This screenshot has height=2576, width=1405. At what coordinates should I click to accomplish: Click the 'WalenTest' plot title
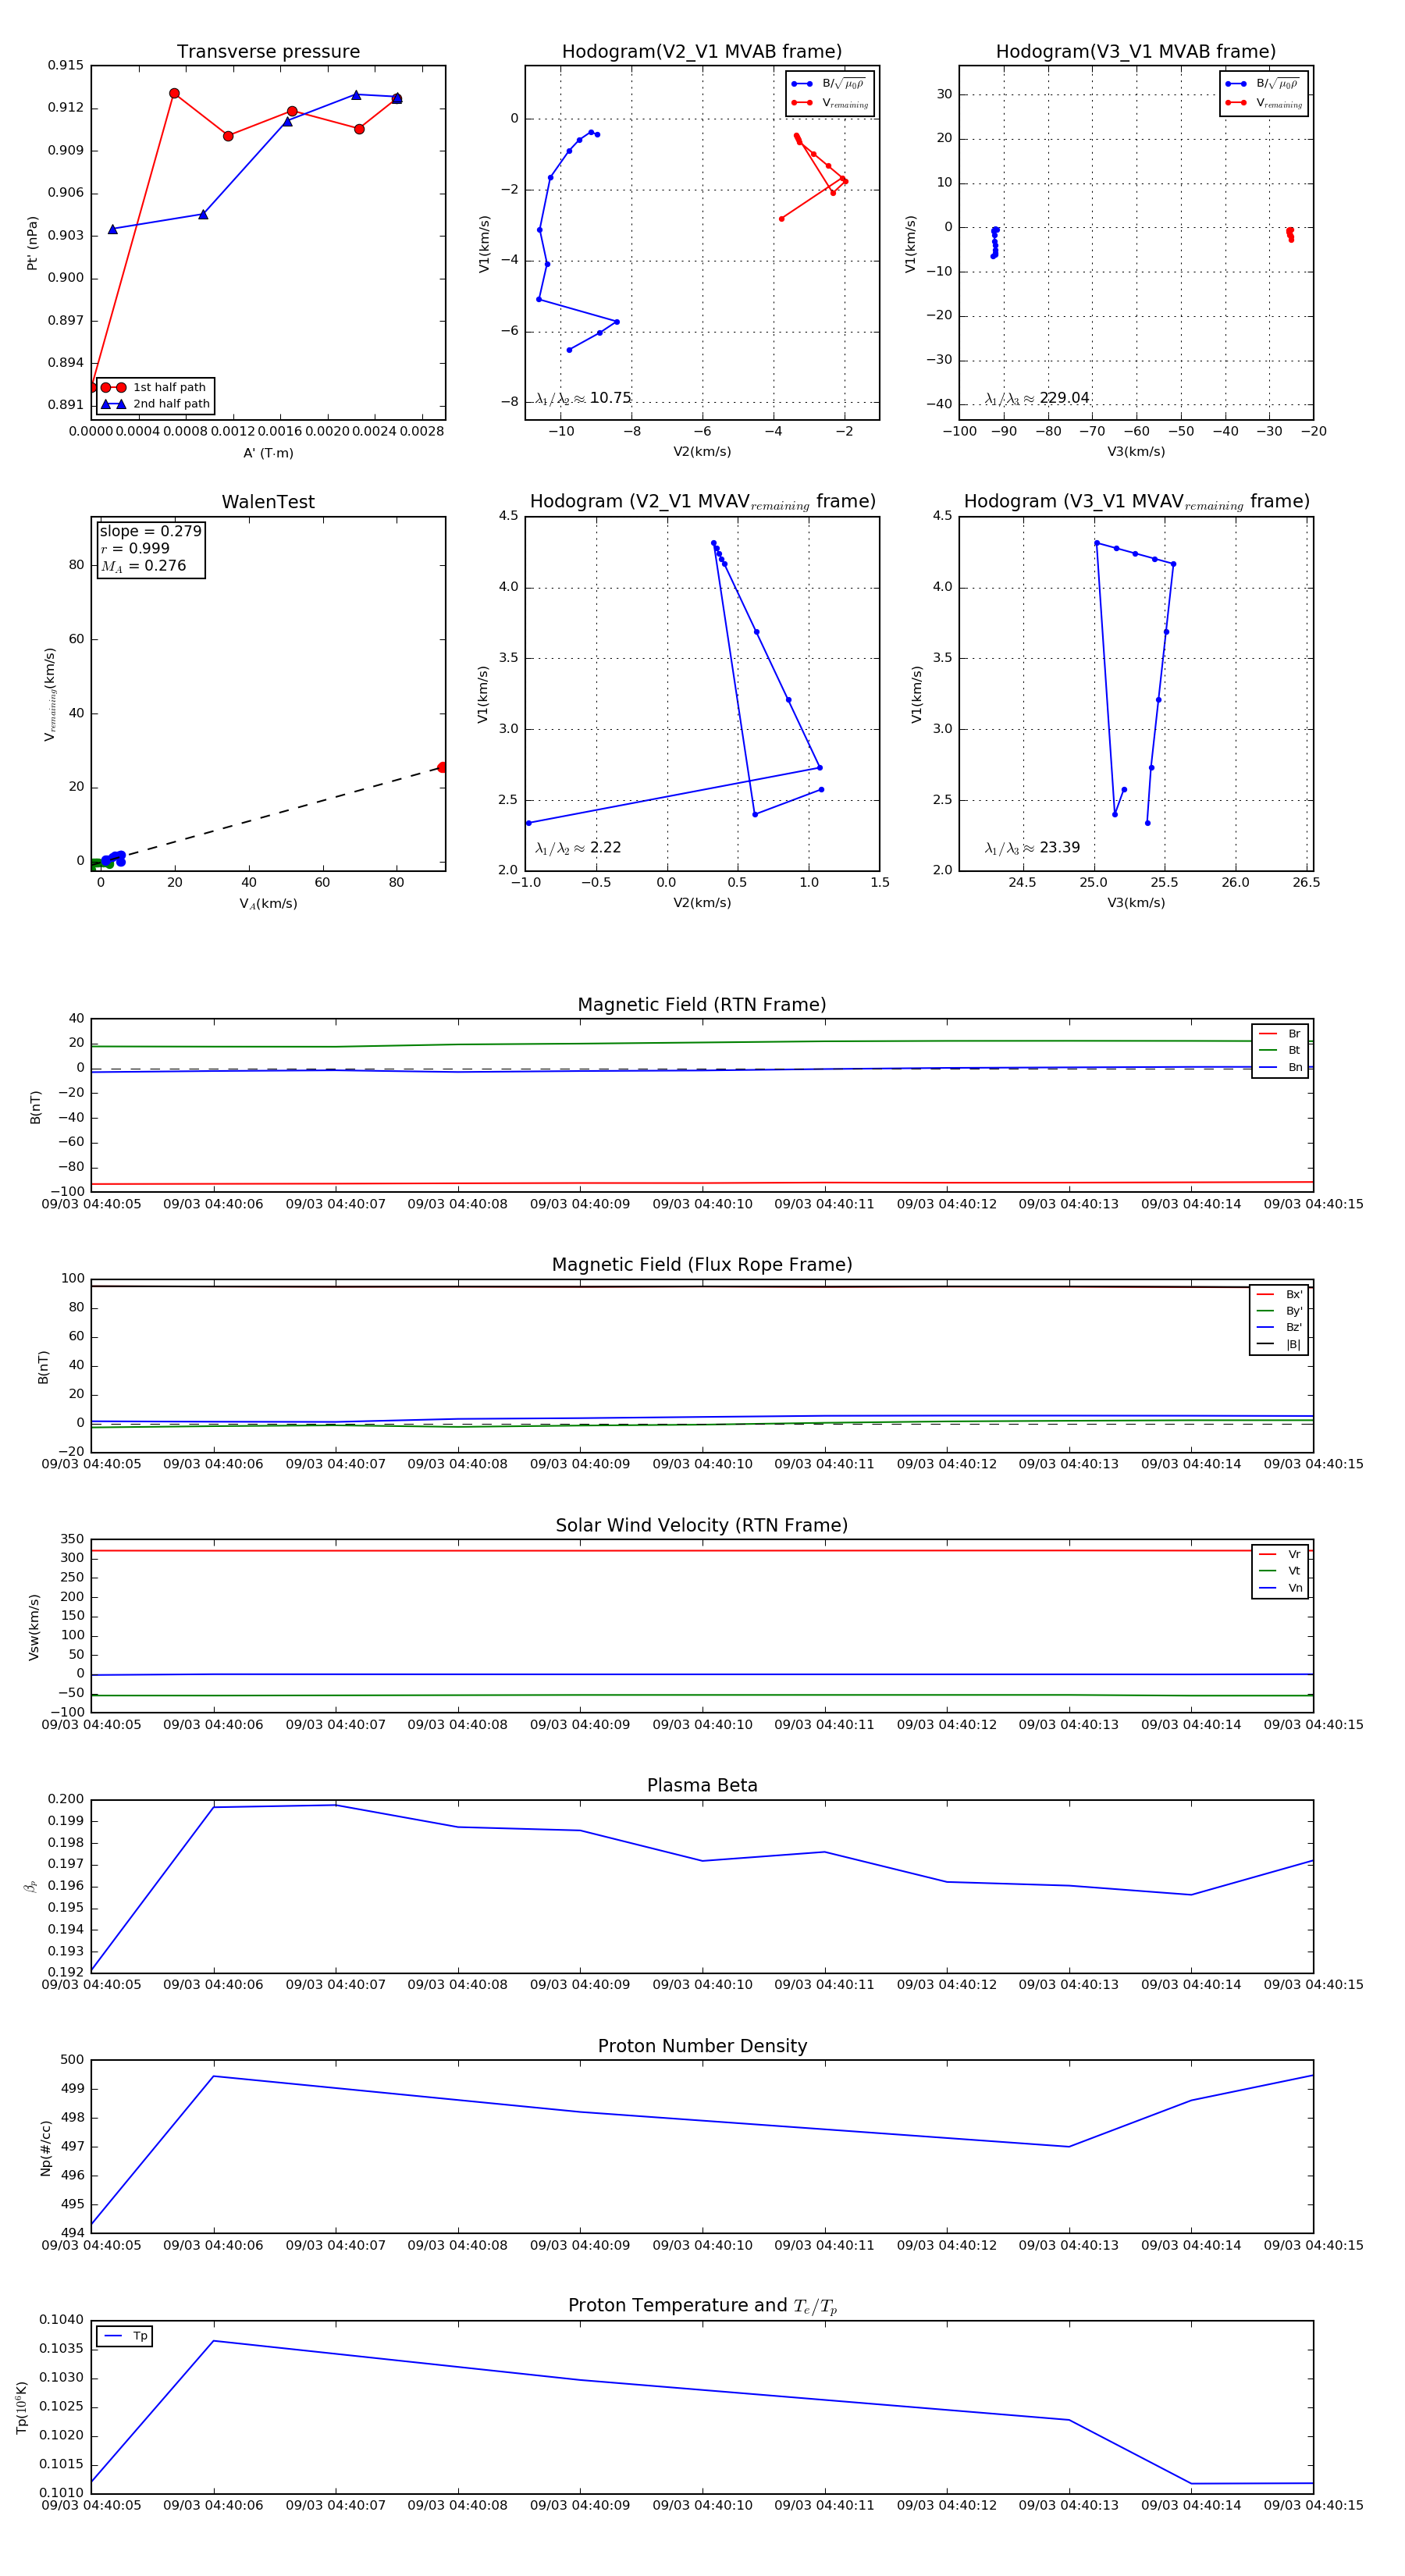click(268, 502)
